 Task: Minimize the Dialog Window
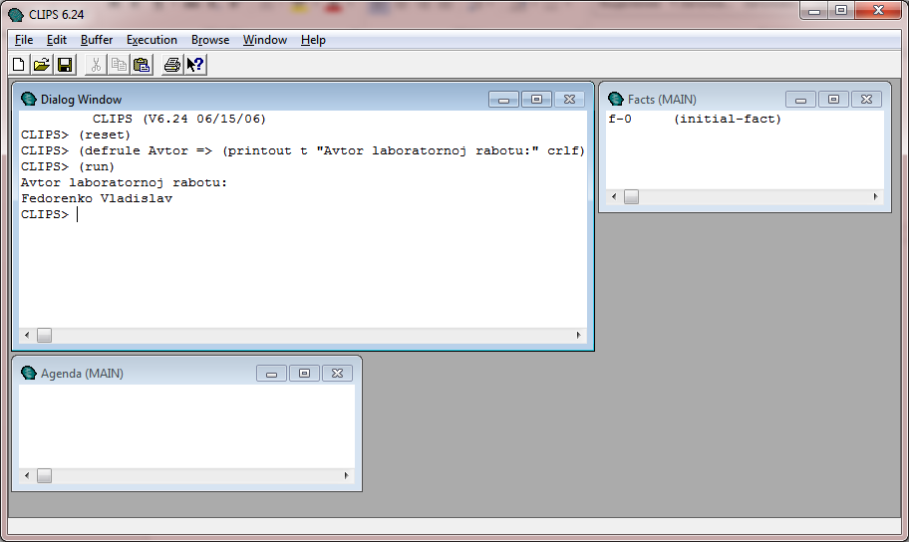pos(503,100)
